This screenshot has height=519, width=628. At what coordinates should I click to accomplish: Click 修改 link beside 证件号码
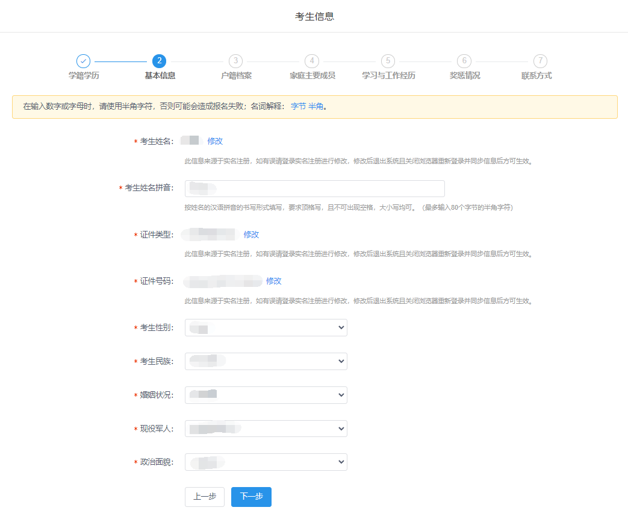point(274,281)
